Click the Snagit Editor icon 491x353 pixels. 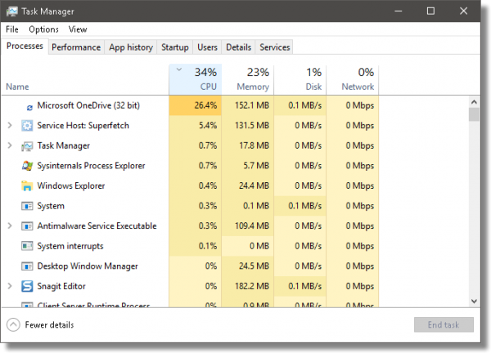click(x=27, y=286)
